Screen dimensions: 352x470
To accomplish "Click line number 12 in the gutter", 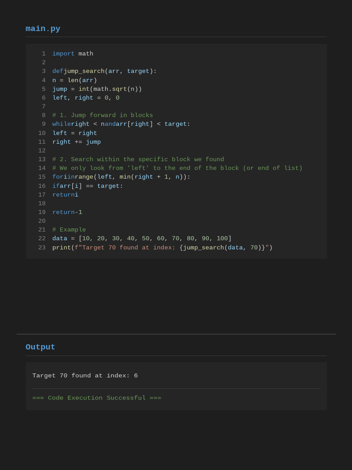I will pos(42,151).
